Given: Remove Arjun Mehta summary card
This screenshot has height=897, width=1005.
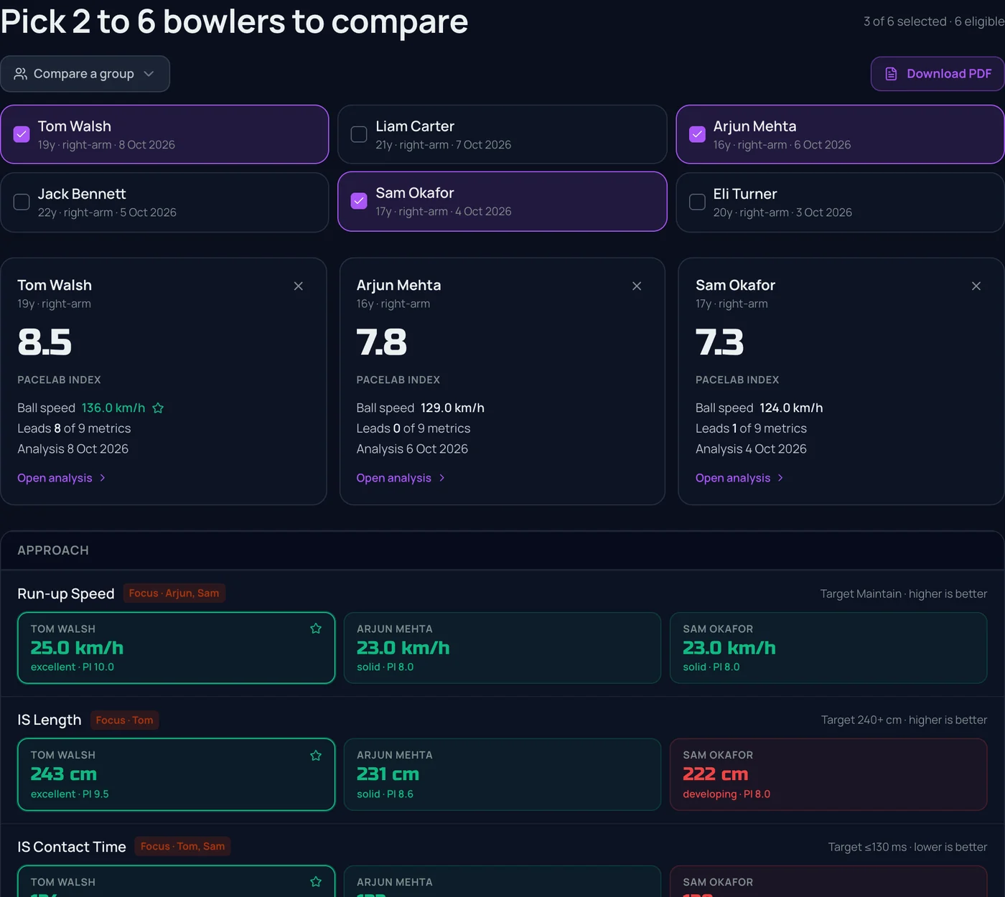Looking at the screenshot, I should (637, 286).
